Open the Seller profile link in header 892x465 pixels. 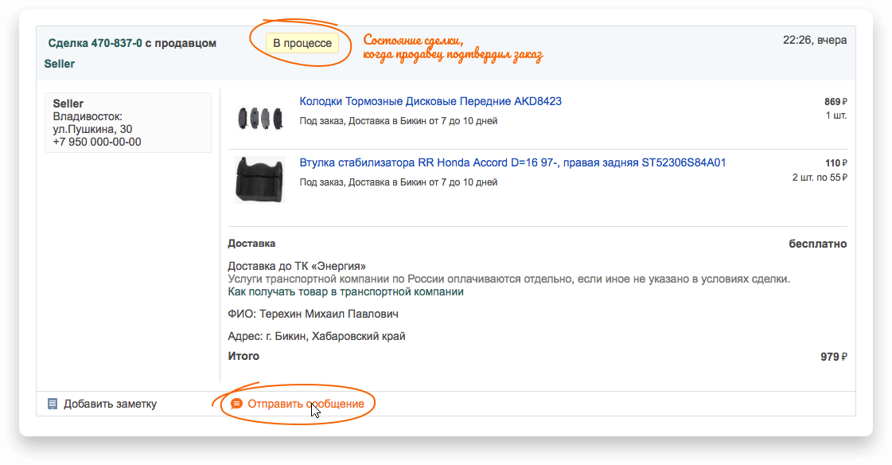60,64
